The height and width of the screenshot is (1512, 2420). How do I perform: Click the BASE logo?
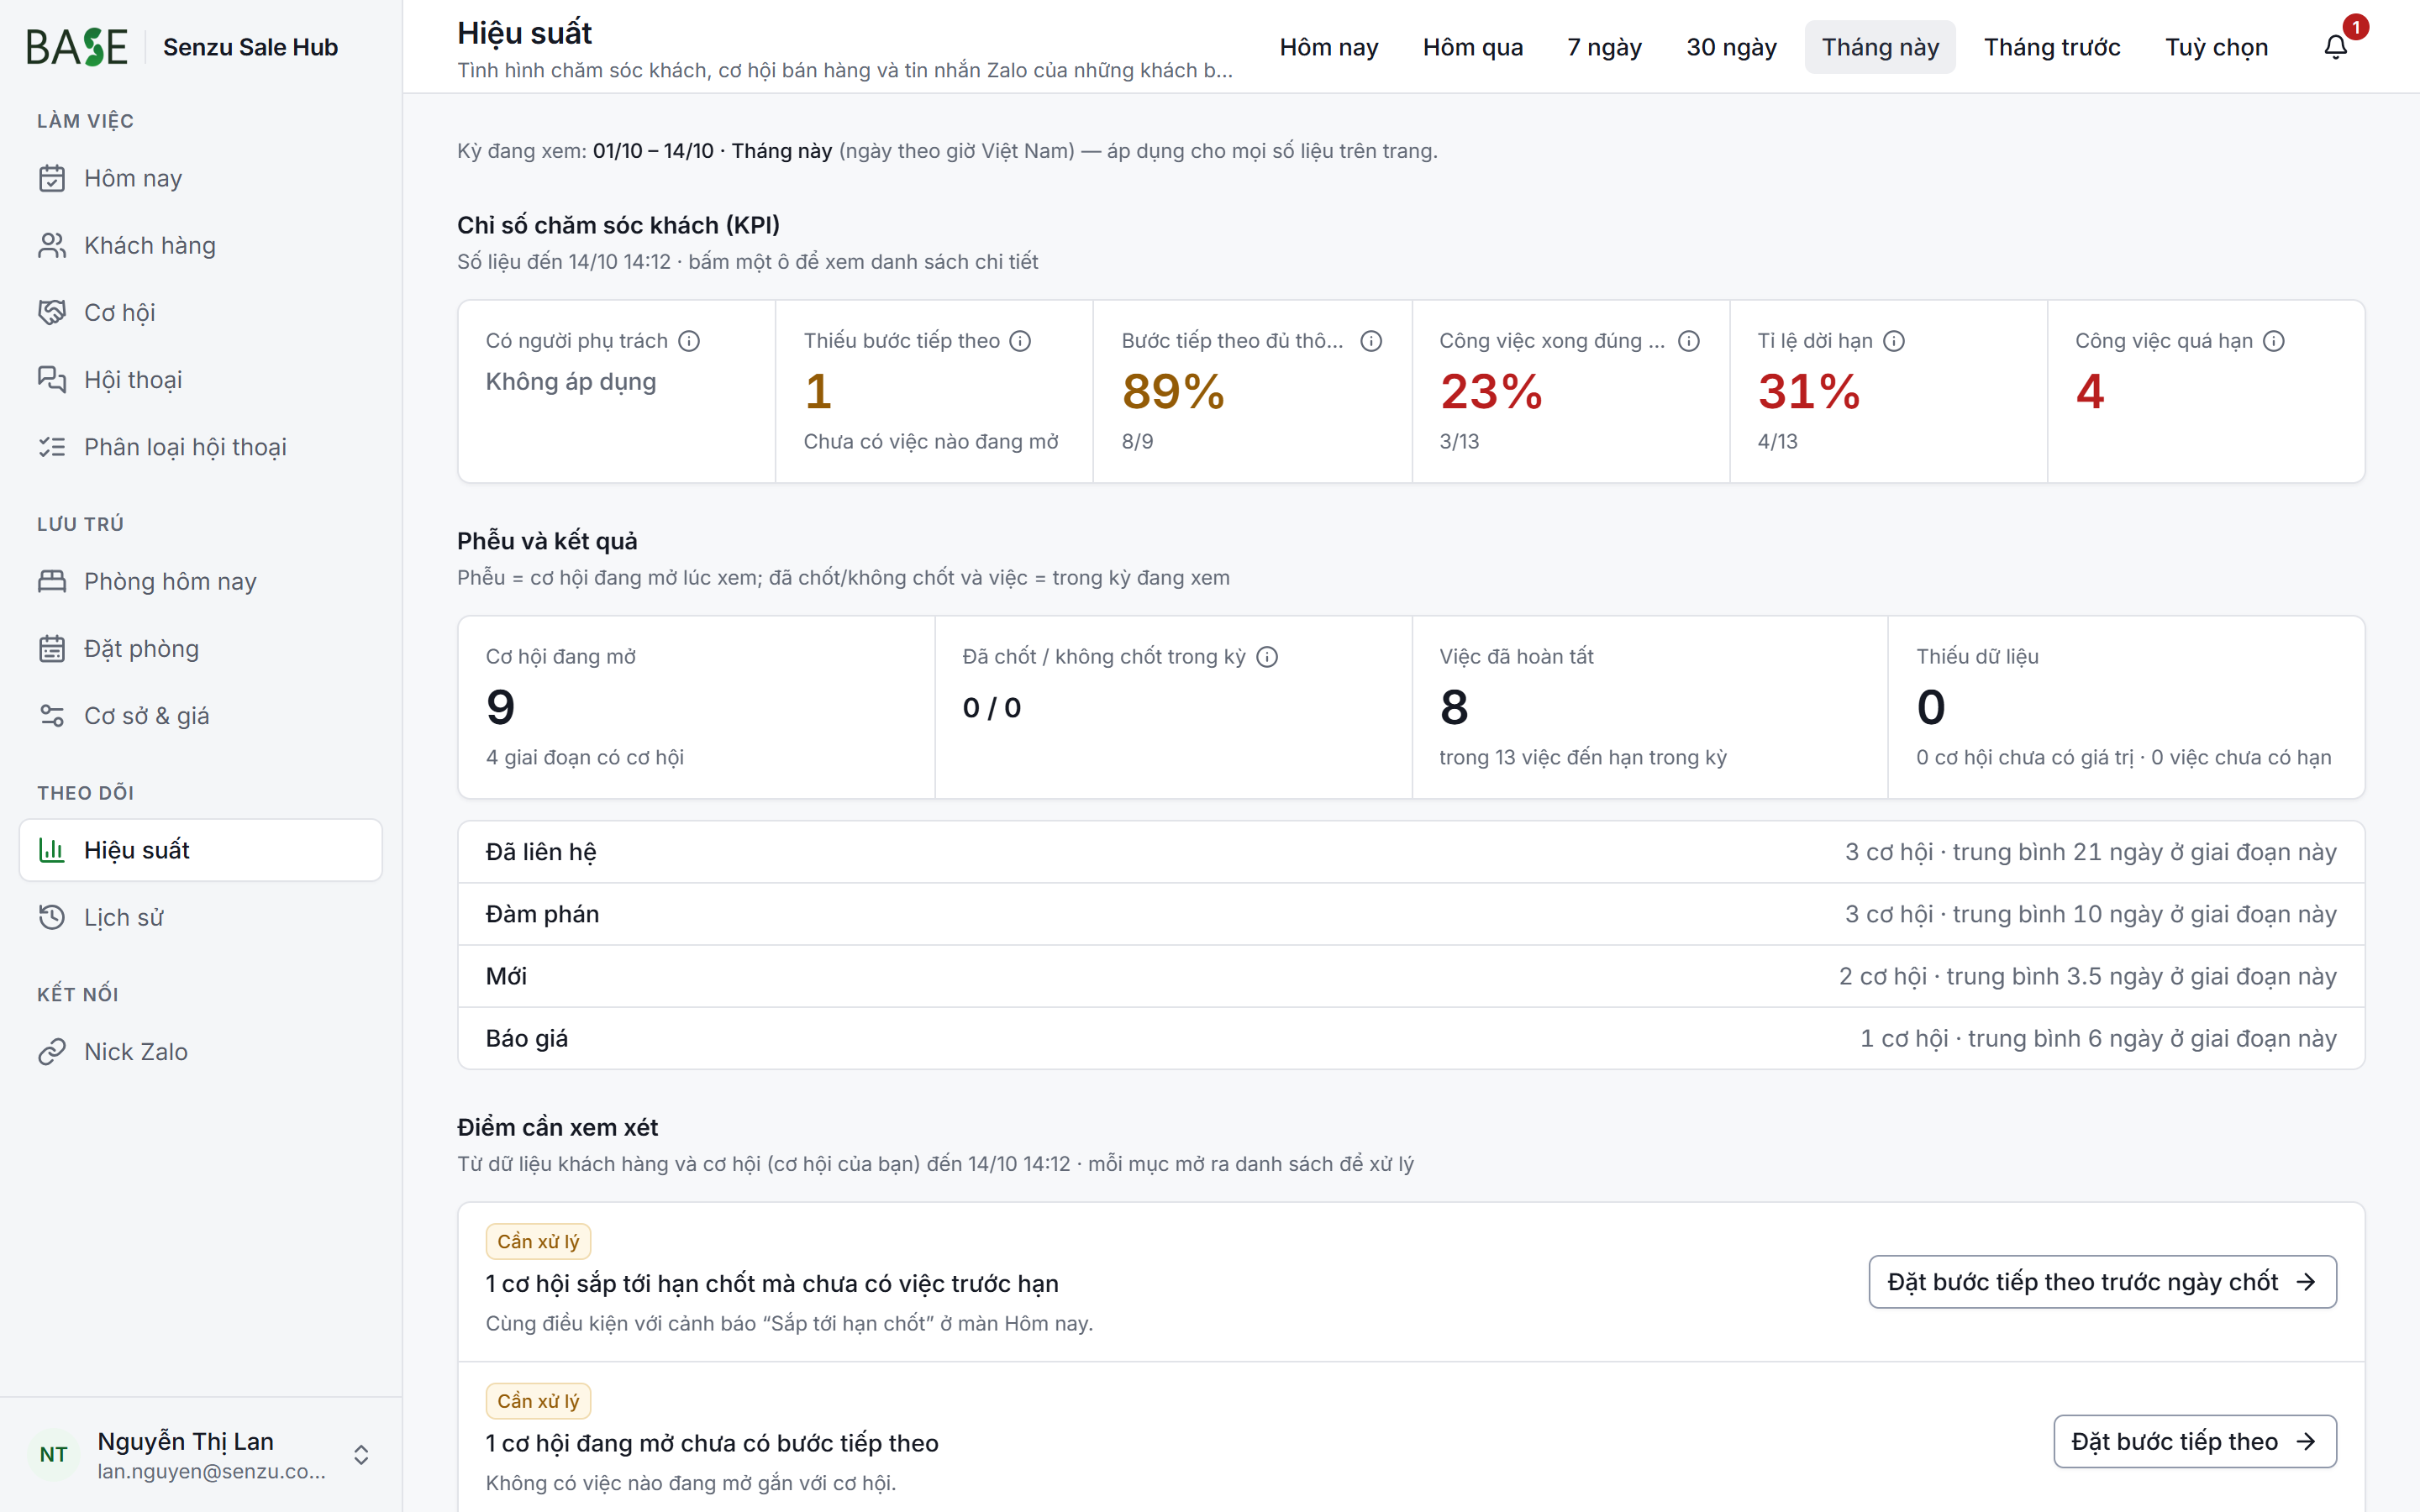point(77,47)
